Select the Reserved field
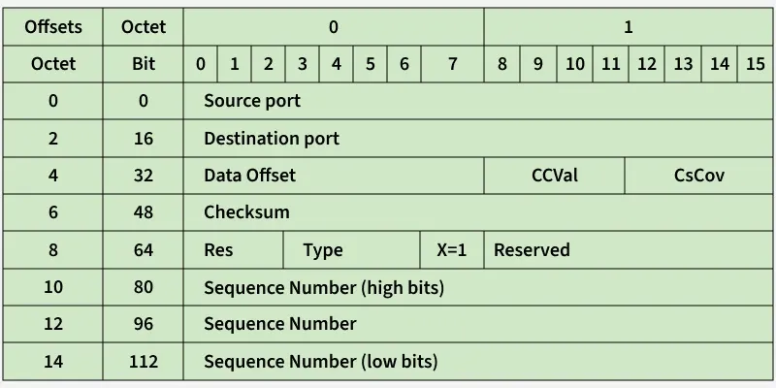The height and width of the screenshot is (388, 776). click(x=532, y=250)
